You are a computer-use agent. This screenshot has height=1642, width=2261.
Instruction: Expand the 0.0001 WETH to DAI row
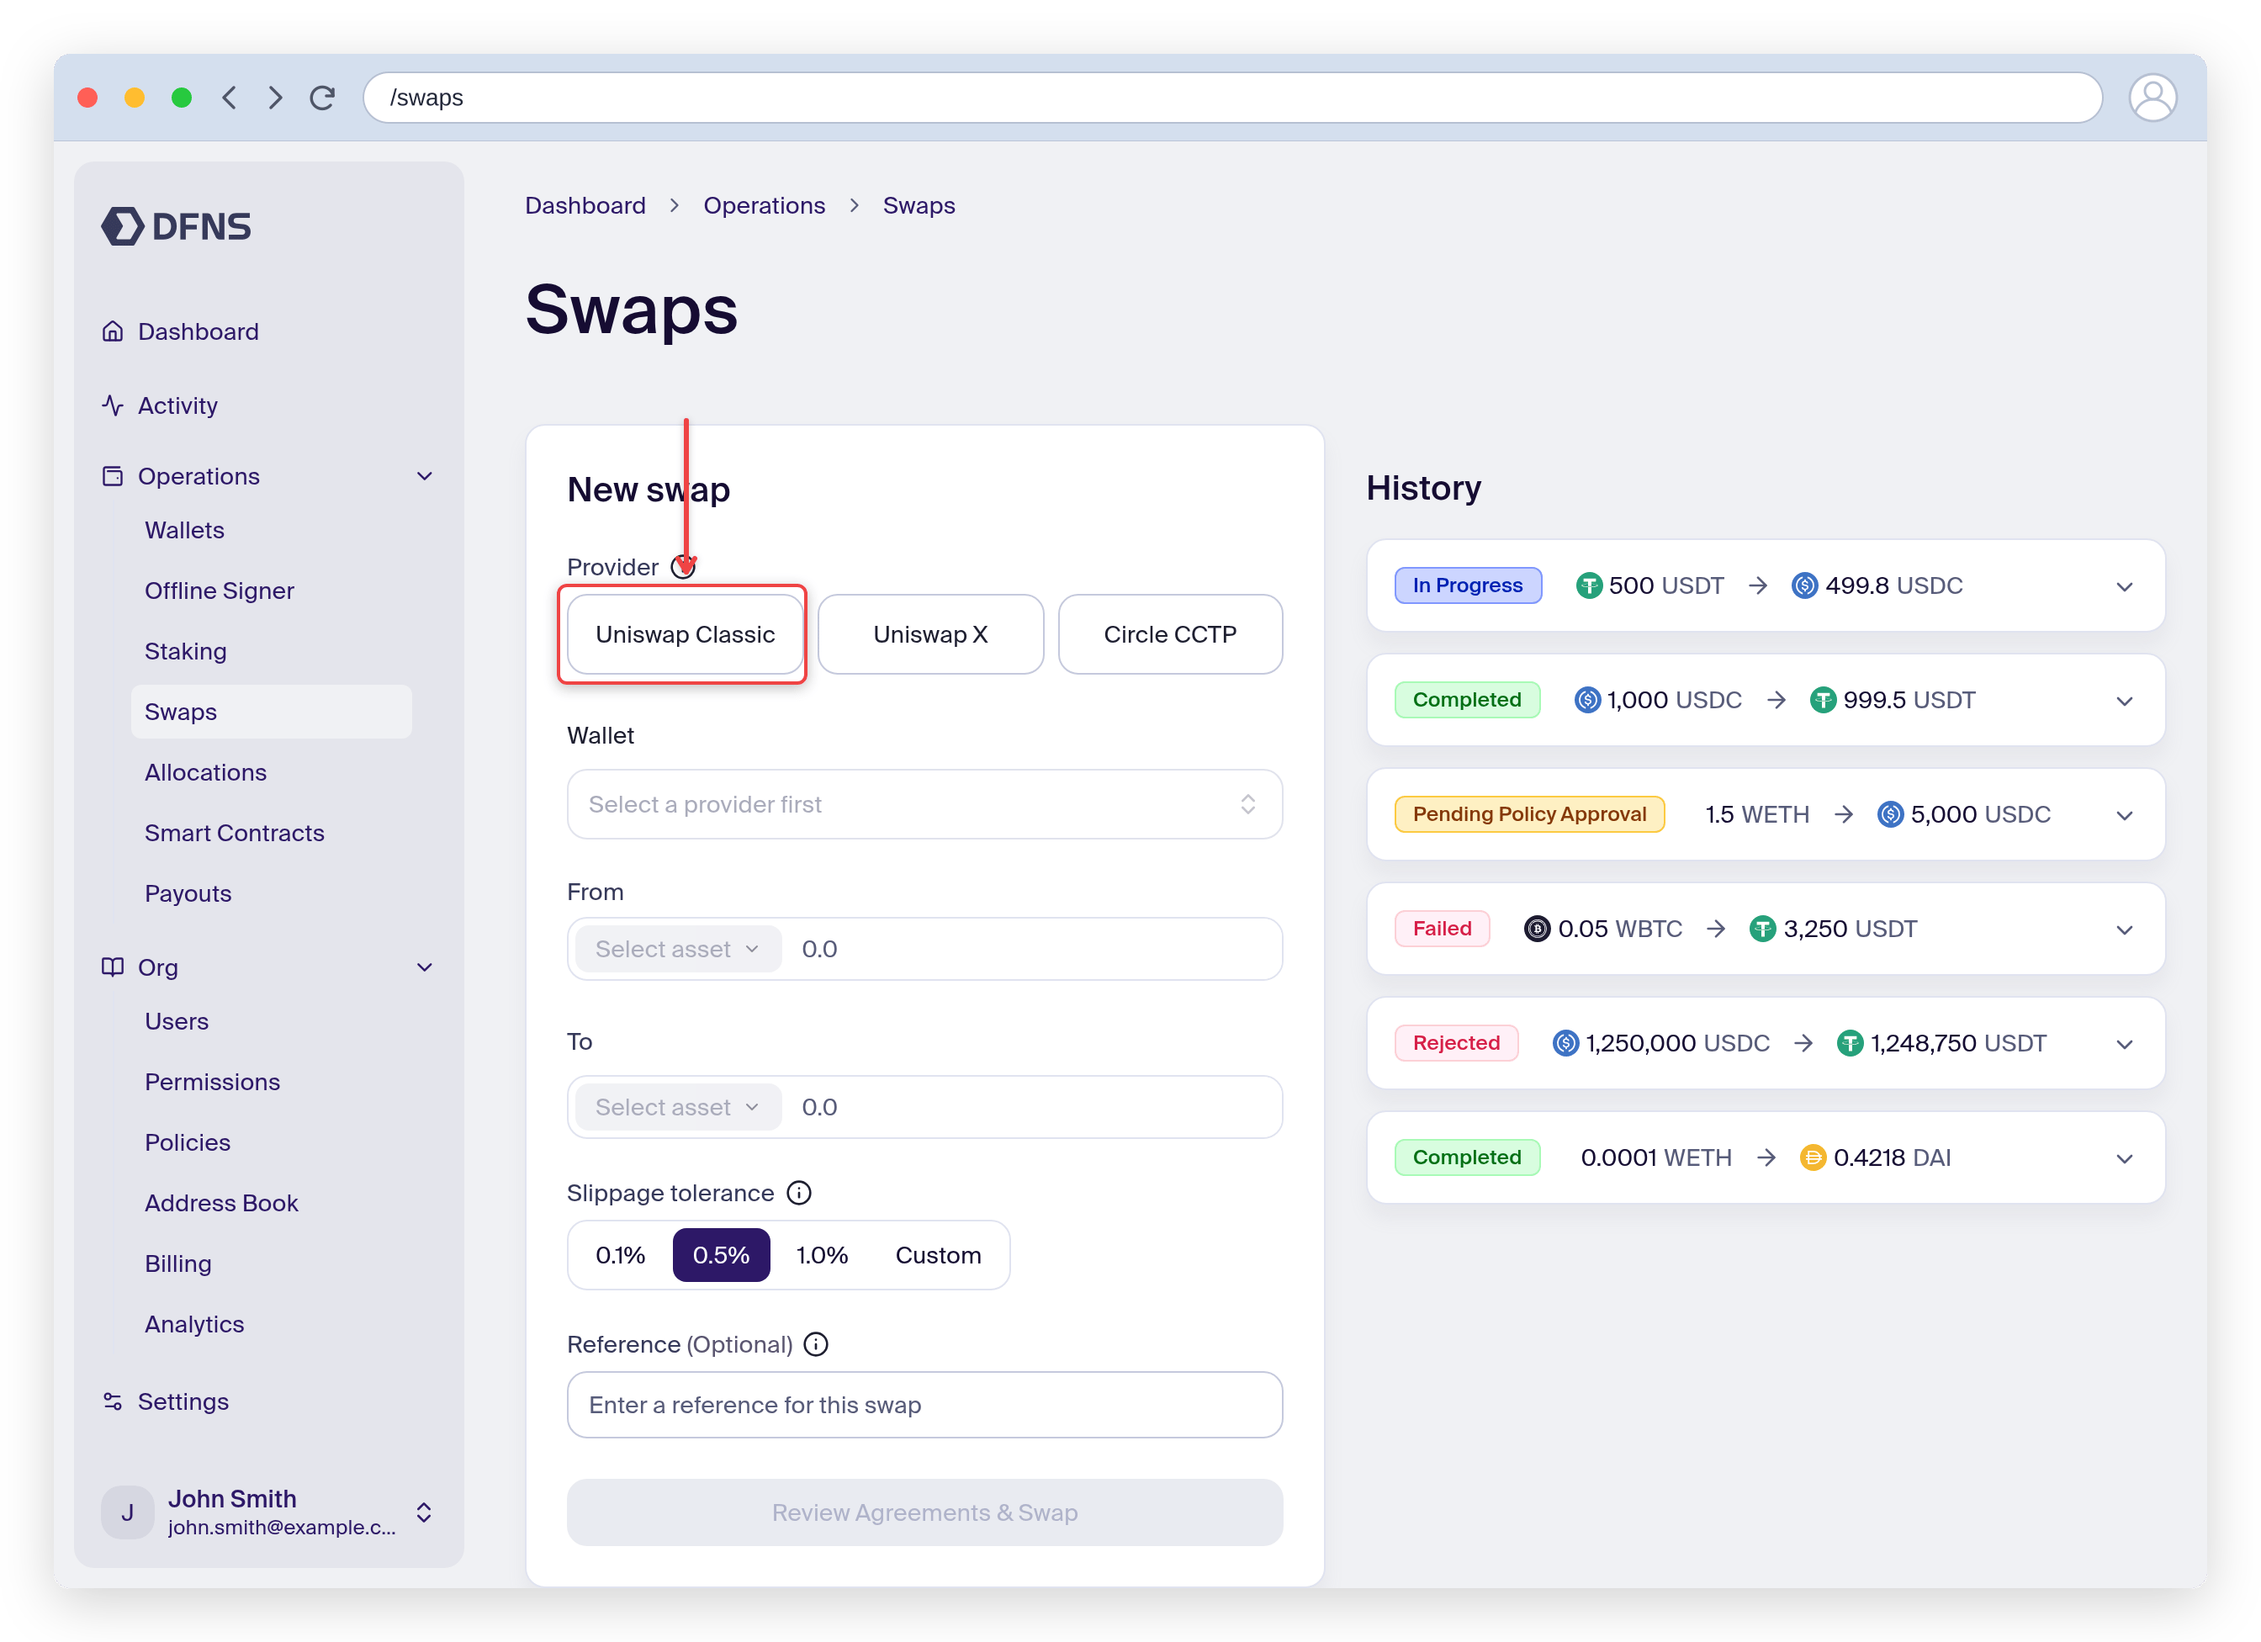2125,1159
